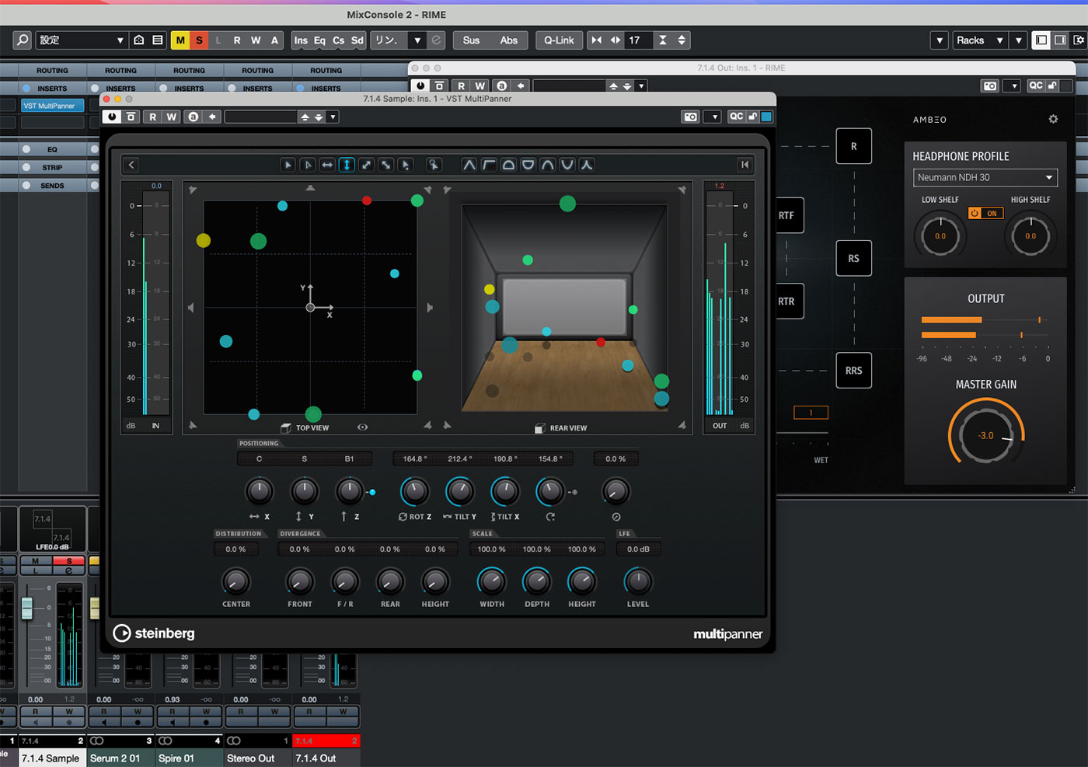
Task: Click the MultiPanner snapshot camera icon
Action: [690, 117]
